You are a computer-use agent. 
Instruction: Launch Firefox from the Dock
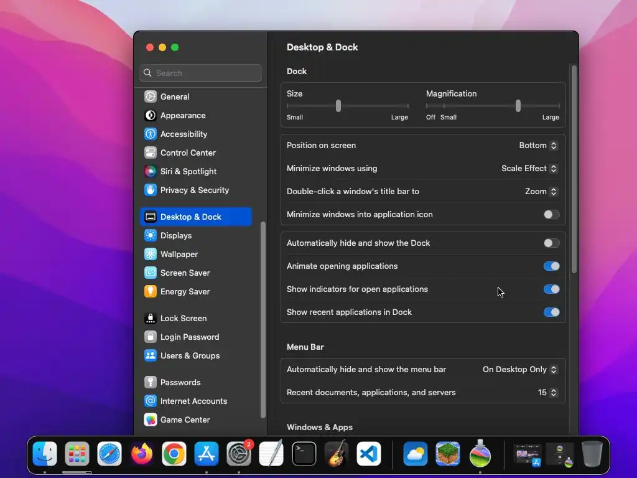tap(142, 454)
